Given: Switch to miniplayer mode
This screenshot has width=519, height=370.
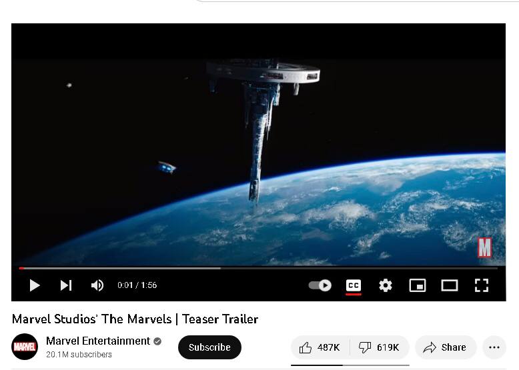Looking at the screenshot, I should (x=418, y=285).
